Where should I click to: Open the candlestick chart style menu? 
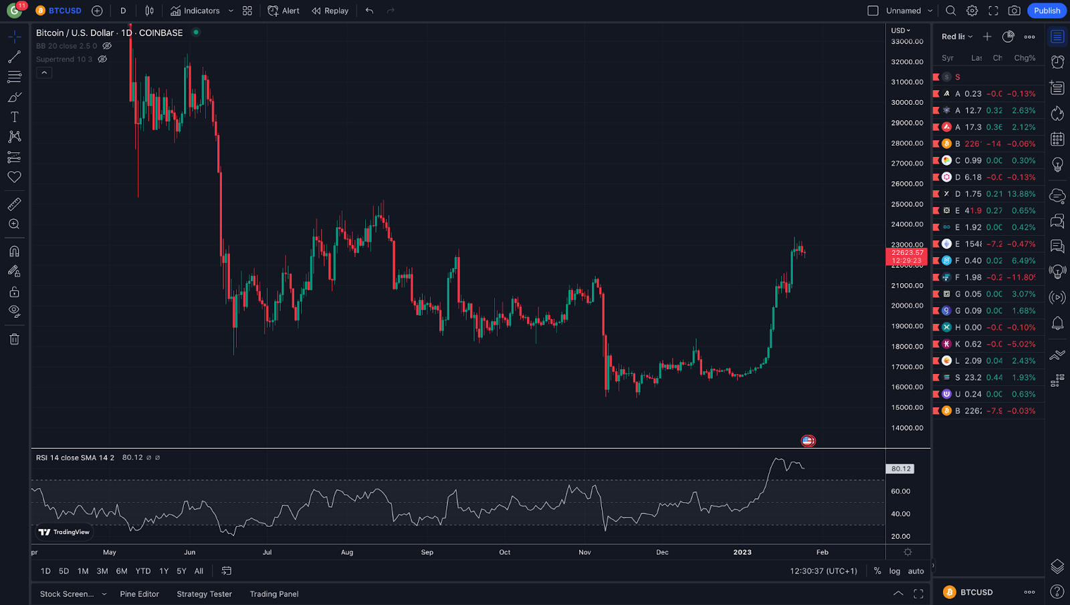(x=149, y=11)
